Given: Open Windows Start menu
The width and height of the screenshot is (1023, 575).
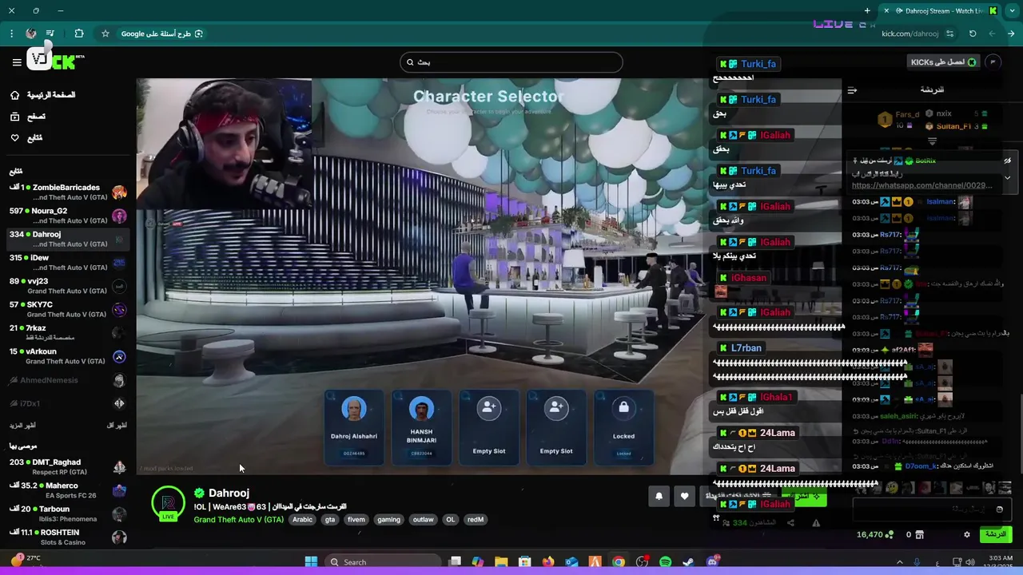Looking at the screenshot, I should pyautogui.click(x=311, y=561).
